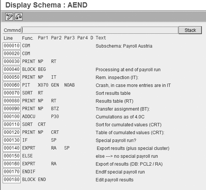The width and height of the screenshot is (206, 190).
Task: Click 'Export of results (DB: PCL2 / RA)' text
Action: click(129, 164)
